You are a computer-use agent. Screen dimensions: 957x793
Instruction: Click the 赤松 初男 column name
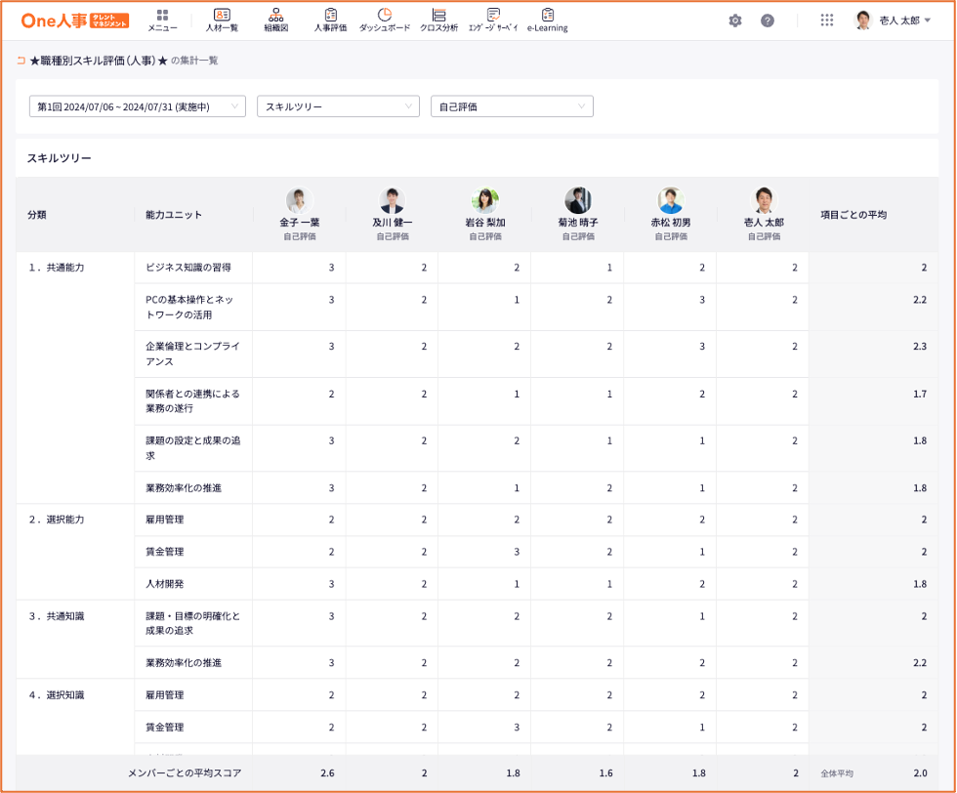[x=671, y=223]
